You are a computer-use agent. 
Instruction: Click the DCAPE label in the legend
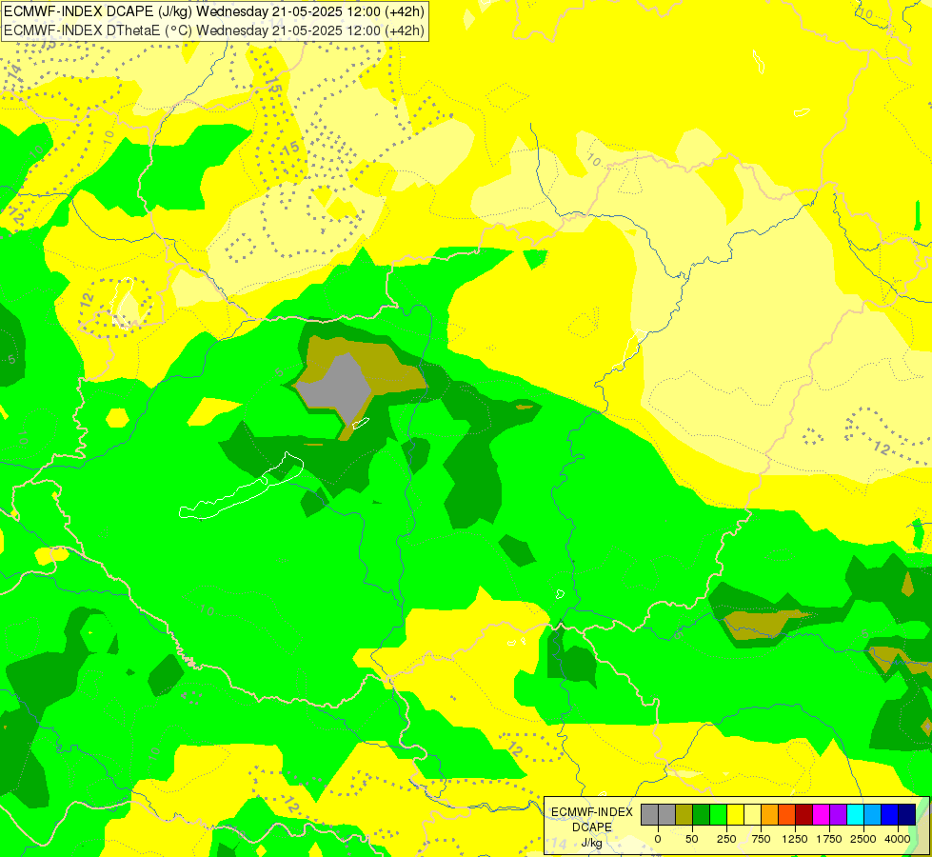click(592, 827)
